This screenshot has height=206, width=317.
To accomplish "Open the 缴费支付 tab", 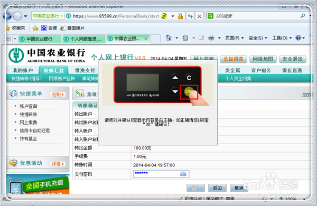I will (x=85, y=70).
